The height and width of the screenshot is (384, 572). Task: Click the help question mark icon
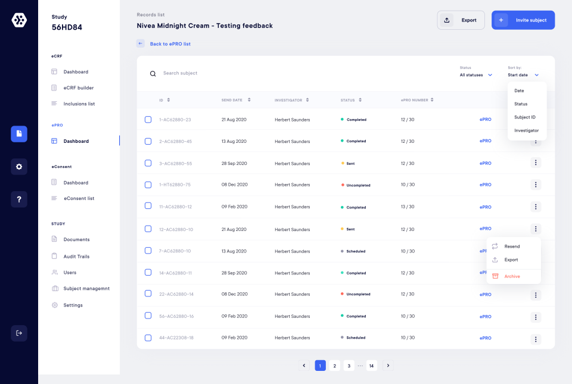(18, 199)
